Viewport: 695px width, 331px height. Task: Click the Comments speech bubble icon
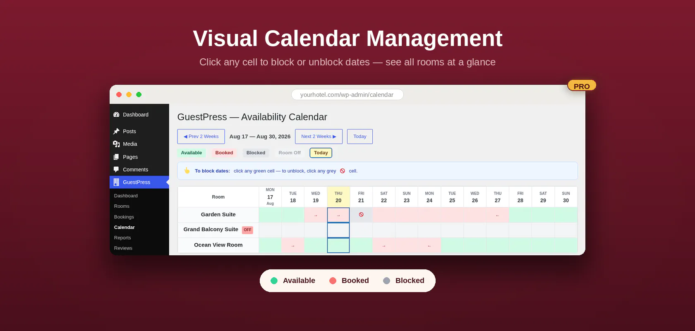[116, 169]
